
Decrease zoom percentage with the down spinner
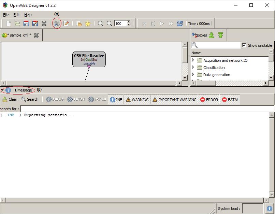tap(129, 25)
